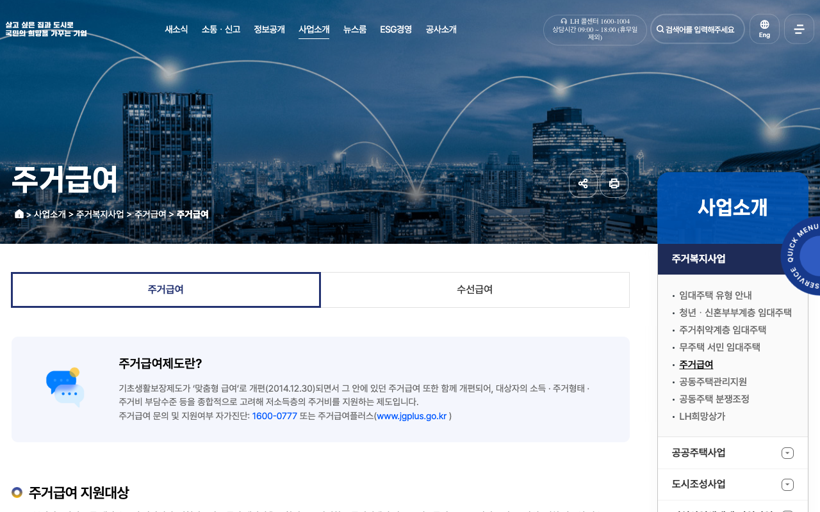Click the search box 검색어를 입력해주세요

(698, 29)
